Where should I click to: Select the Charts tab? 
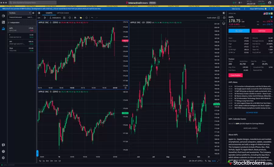[49, 13]
